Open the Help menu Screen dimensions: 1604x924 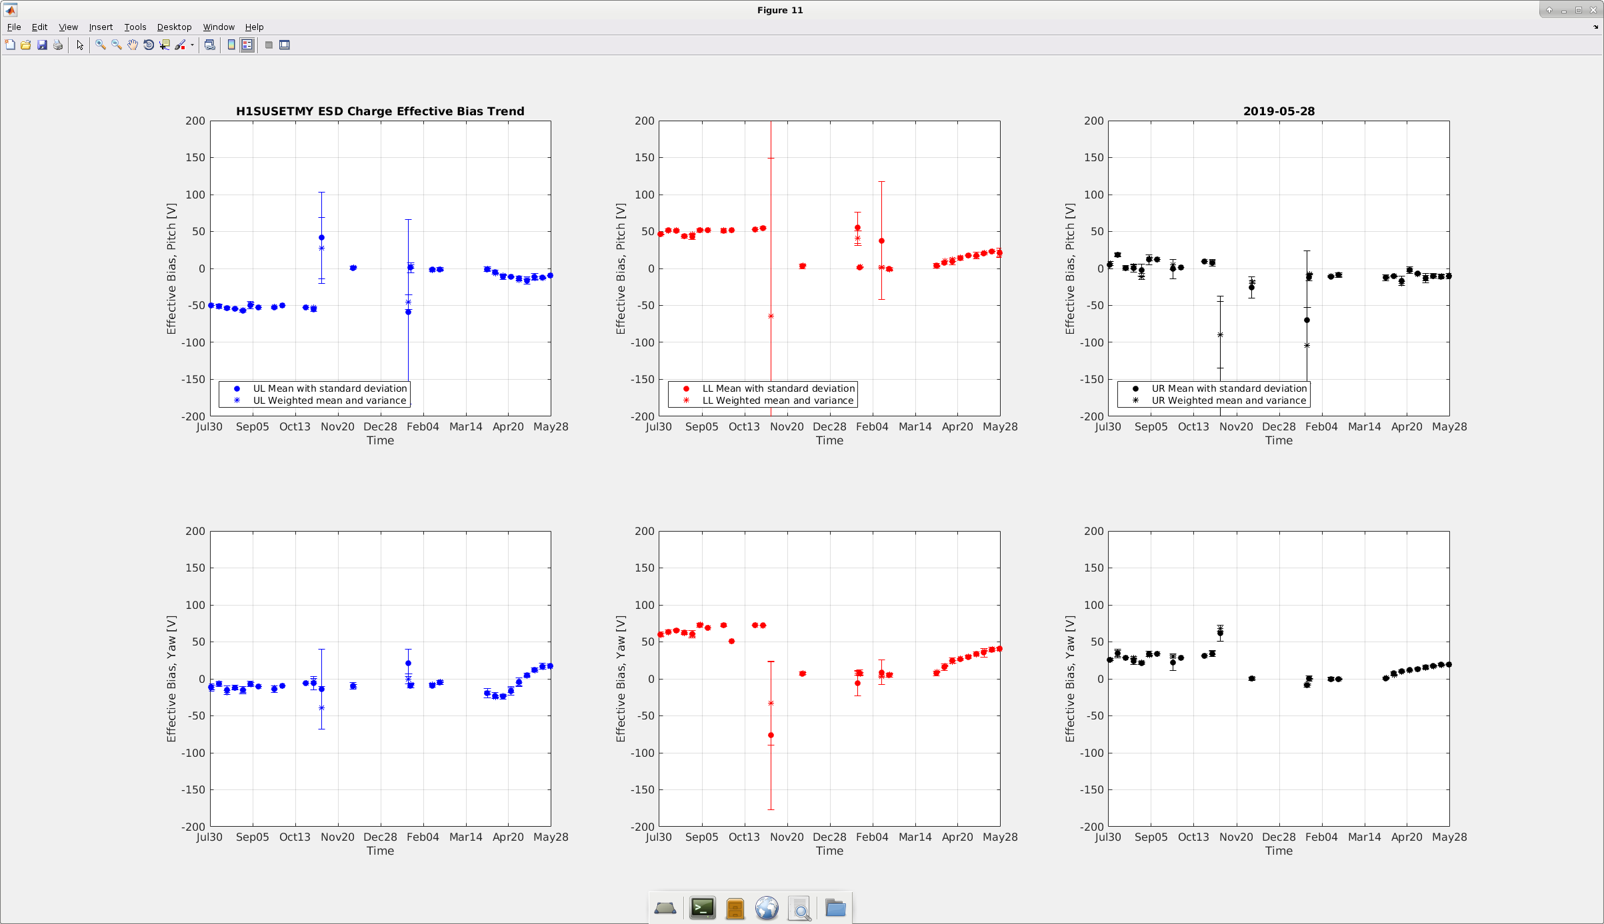254,27
